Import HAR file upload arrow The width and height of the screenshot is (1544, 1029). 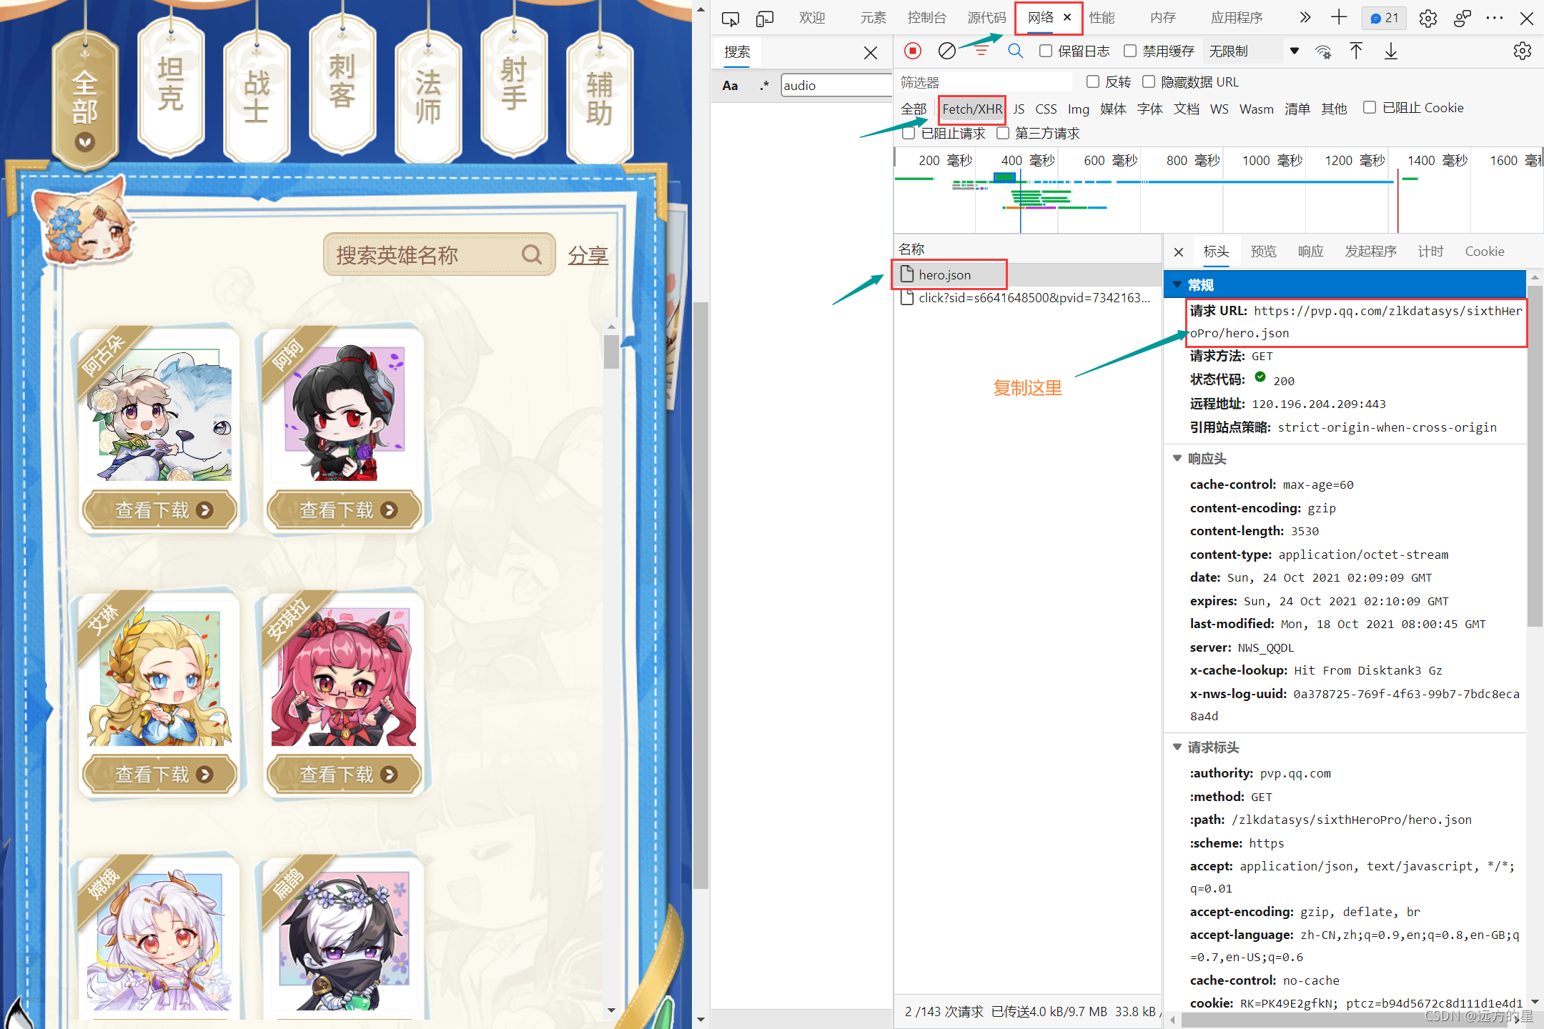pos(1356,51)
